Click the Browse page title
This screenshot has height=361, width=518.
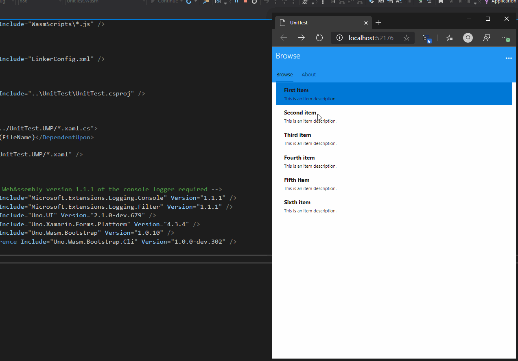[x=288, y=56]
